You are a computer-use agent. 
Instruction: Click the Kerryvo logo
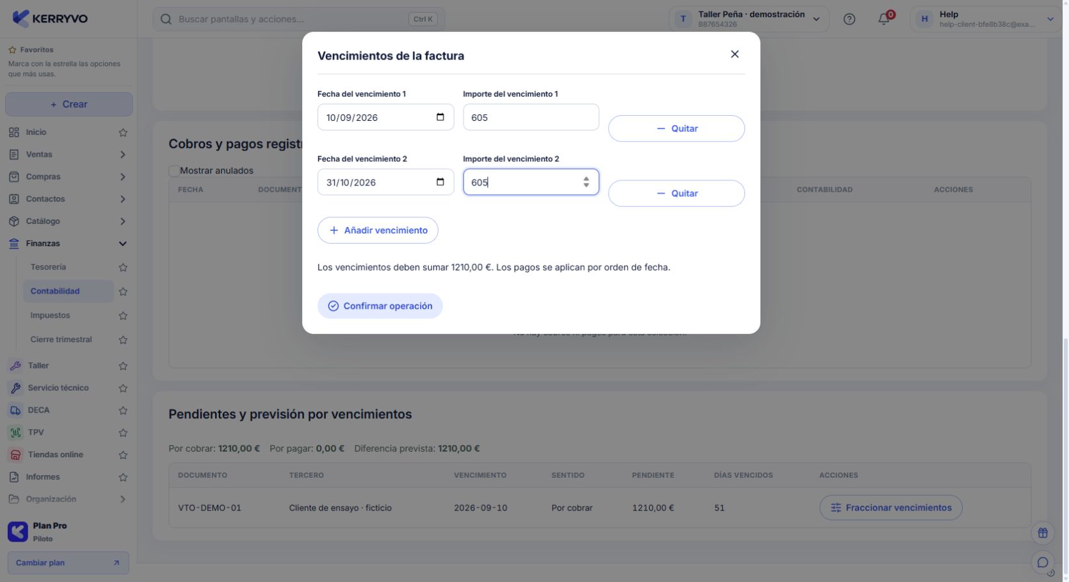[50, 19]
